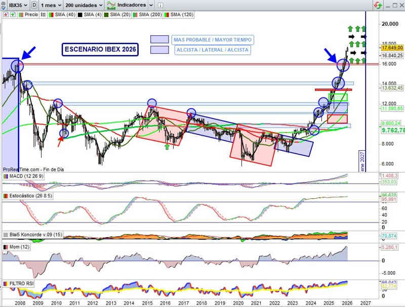This screenshot has width=405, height=307.
Task: Toggle the SMA (40) indicator label
Action: point(64,15)
